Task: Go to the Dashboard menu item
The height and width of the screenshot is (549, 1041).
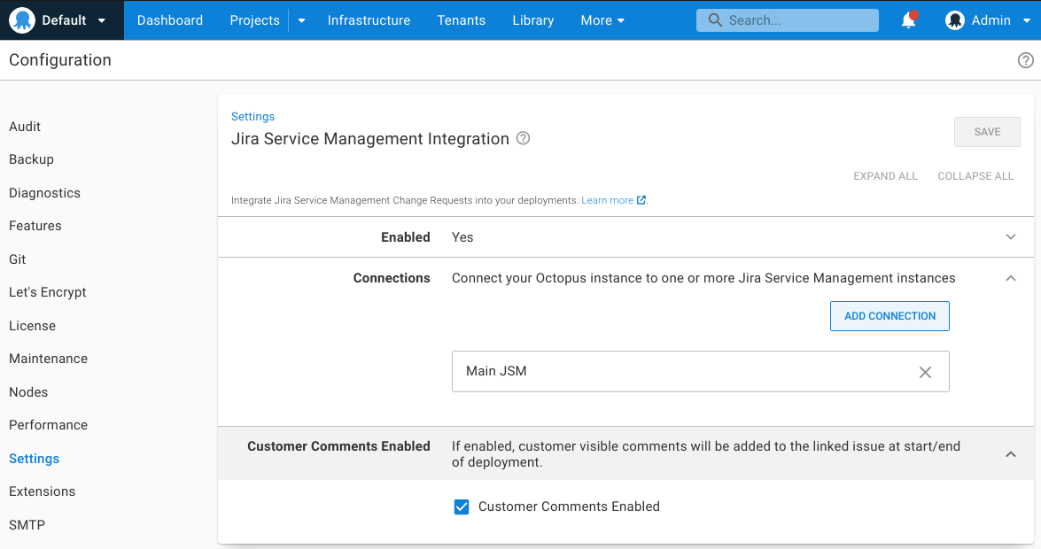Action: click(x=170, y=19)
